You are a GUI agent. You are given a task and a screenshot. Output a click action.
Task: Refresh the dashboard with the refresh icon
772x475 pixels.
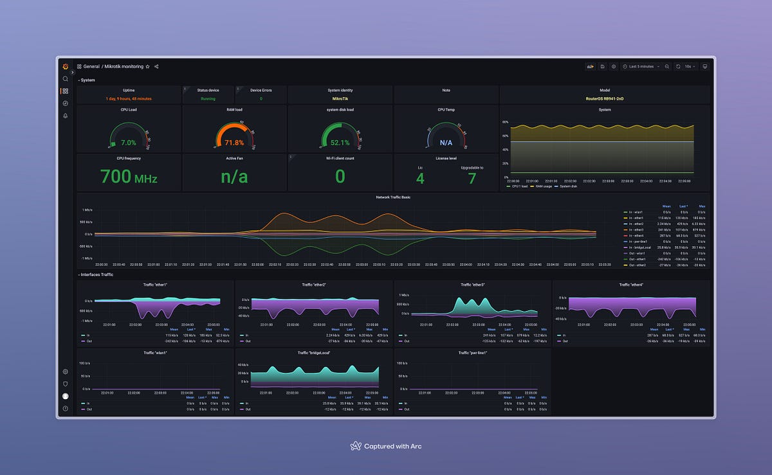678,66
